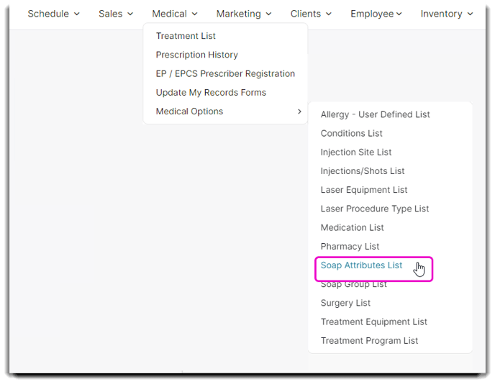
Task: Choose Laser Equipment List
Action: click(363, 190)
